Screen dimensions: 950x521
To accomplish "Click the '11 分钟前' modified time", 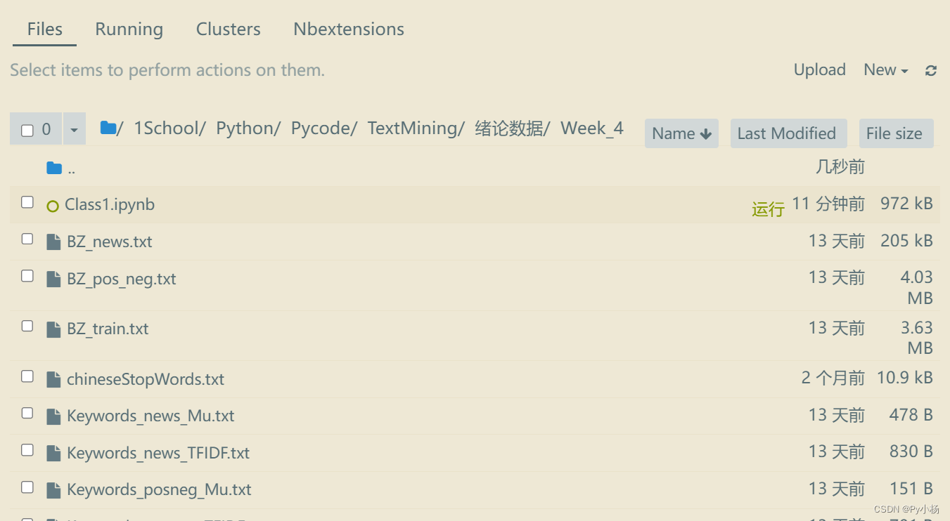I will point(828,204).
